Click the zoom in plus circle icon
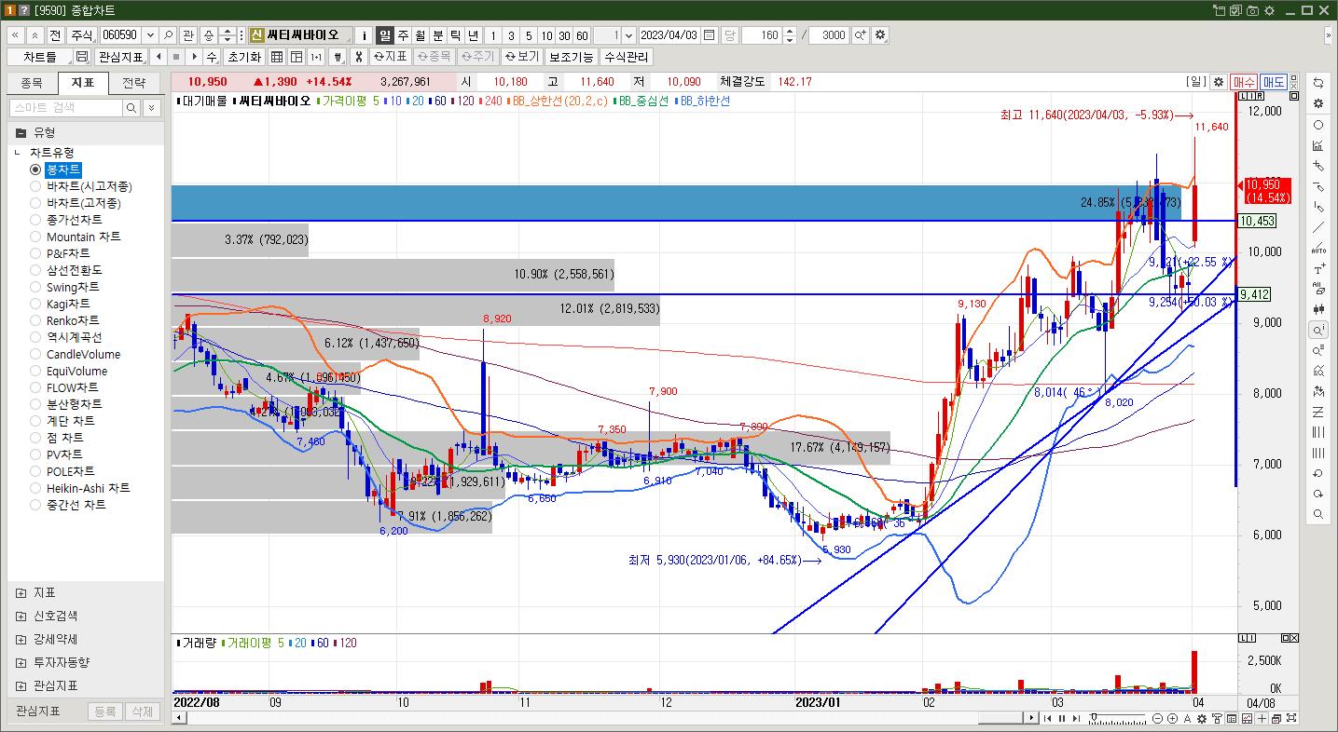The image size is (1338, 732). (x=1172, y=718)
